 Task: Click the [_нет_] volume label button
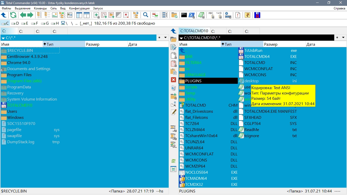[86, 23]
